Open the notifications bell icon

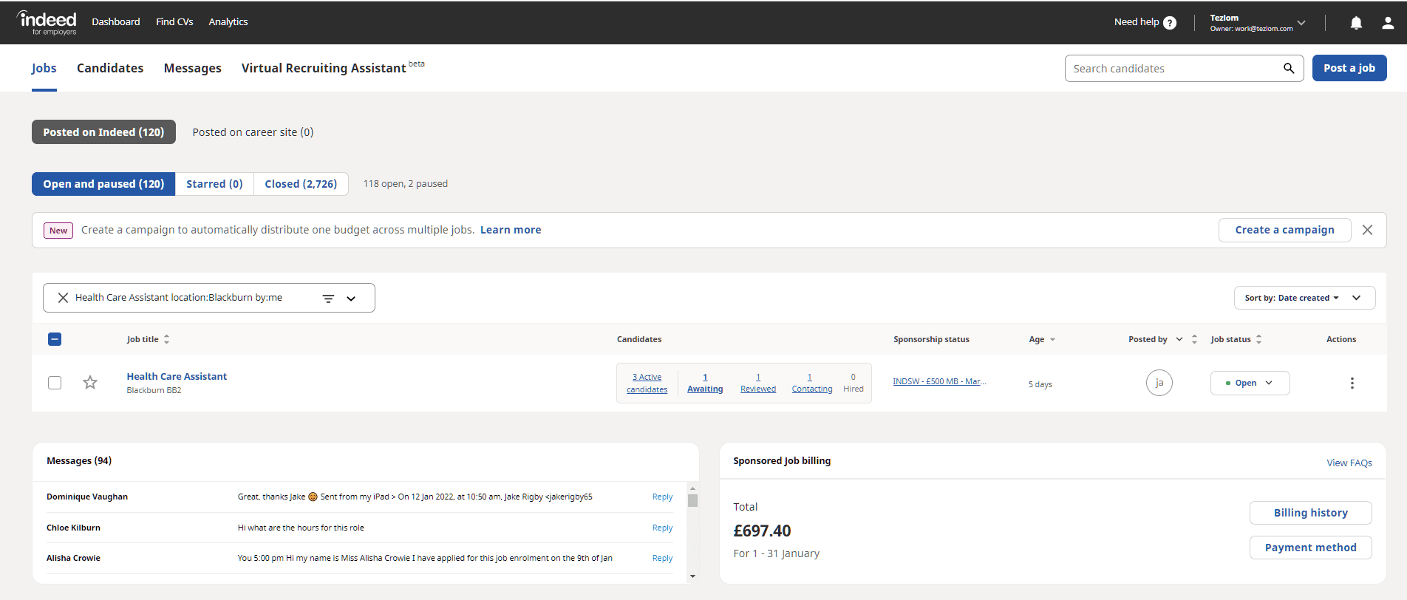coord(1356,23)
